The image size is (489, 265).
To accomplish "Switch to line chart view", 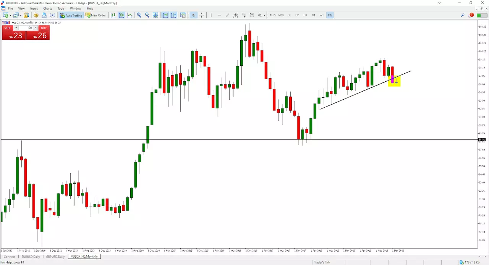I will click(130, 15).
